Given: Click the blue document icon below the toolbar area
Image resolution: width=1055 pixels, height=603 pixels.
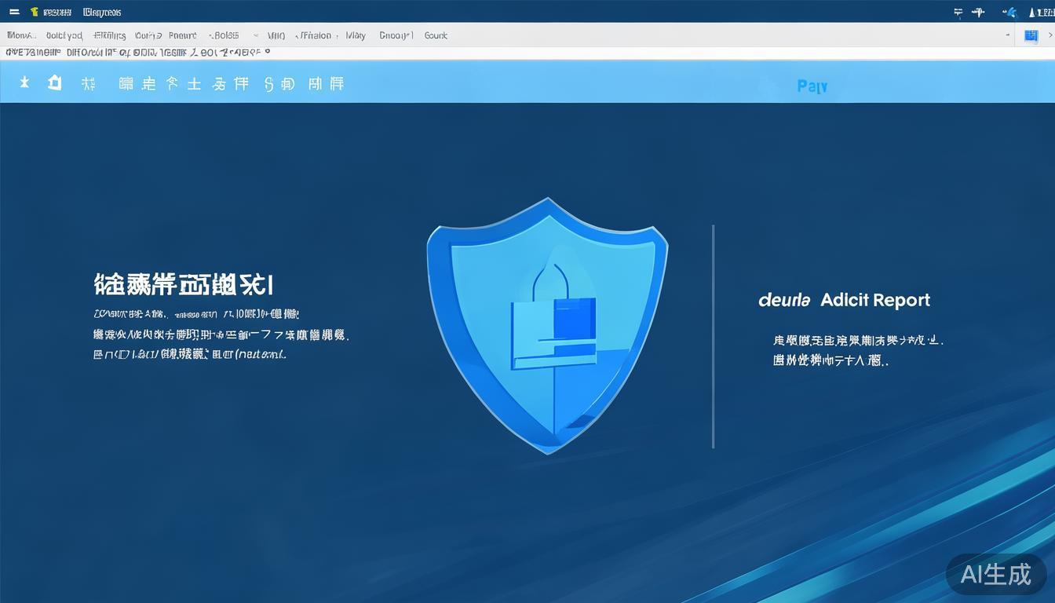Looking at the screenshot, I should pyautogui.click(x=1031, y=35).
